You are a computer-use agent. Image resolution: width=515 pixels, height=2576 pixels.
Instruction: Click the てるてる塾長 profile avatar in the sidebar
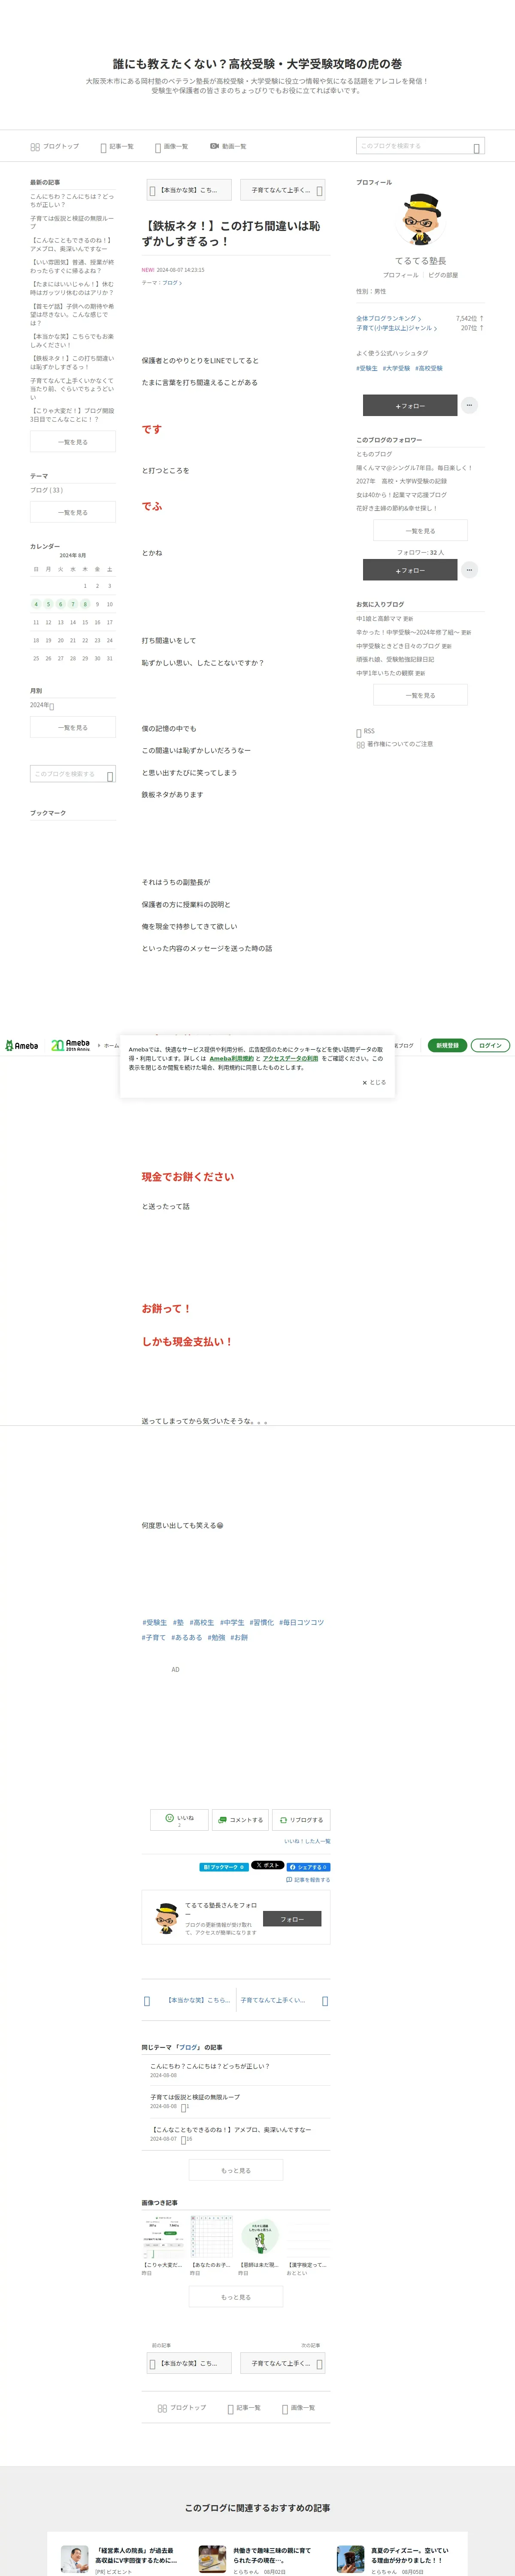pos(421,220)
